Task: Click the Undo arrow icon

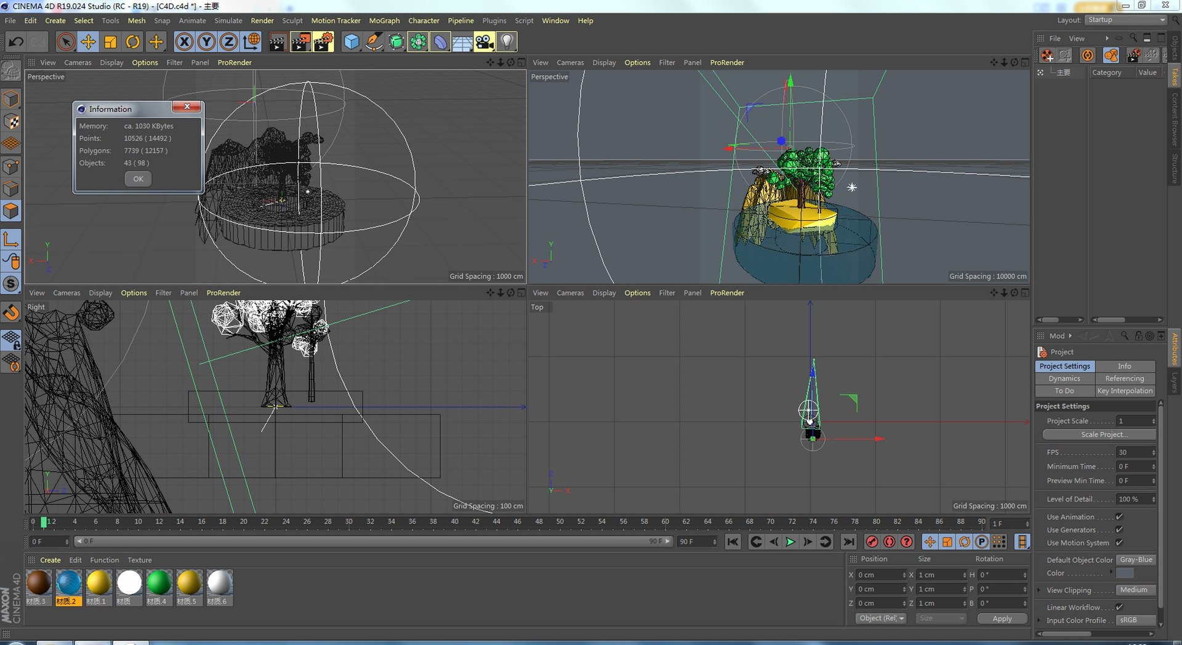Action: pyautogui.click(x=16, y=42)
